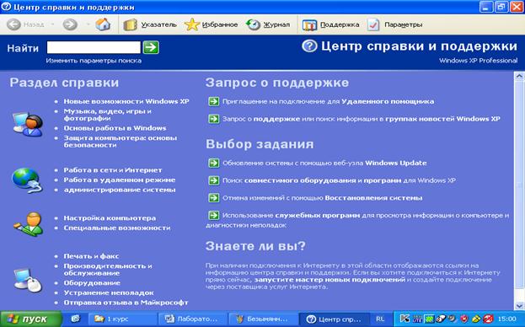Switch to Лаборато... taskbar window
This screenshot has height=327, width=525.
coord(192,319)
